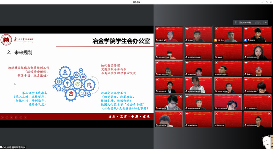Click the screen share icon beside 办公室梁珊的屏幕共享
Viewport: 273px width, 149px height.
1,147
